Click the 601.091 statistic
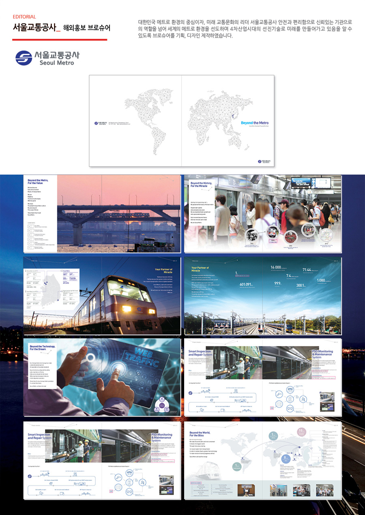The width and height of the screenshot is (365, 515). (x=246, y=284)
